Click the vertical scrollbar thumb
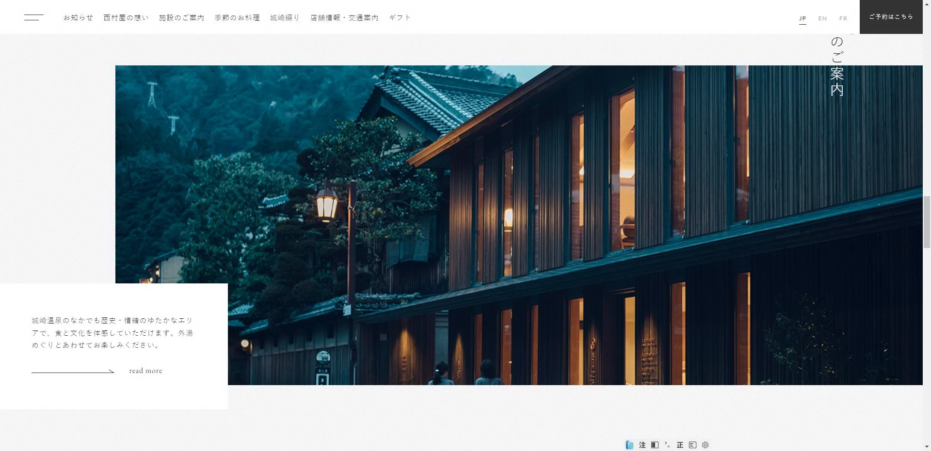 pos(927,222)
